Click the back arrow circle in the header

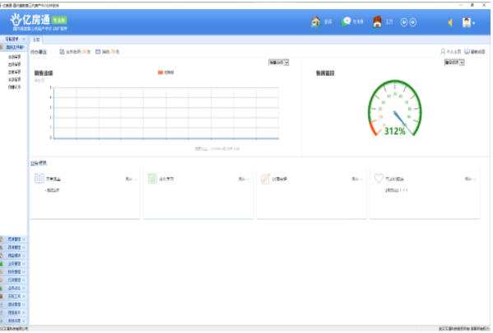[404, 22]
